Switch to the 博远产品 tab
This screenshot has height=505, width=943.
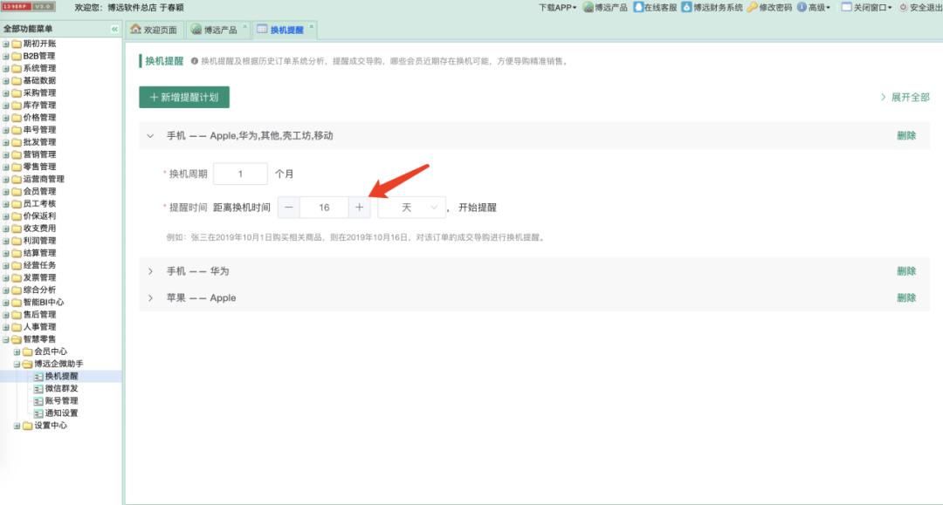(218, 26)
